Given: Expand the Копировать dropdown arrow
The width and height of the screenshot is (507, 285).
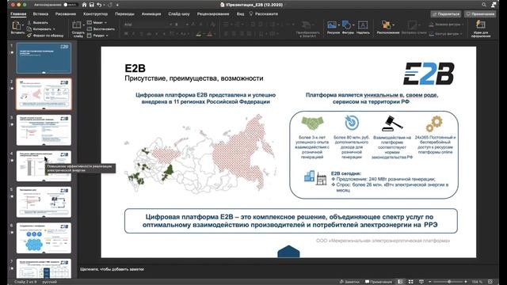Looking at the screenshot, I should point(54,29).
